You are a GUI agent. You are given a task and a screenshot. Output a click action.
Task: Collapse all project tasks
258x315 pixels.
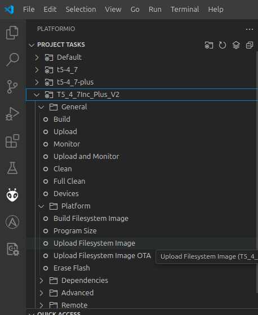tap(250, 45)
